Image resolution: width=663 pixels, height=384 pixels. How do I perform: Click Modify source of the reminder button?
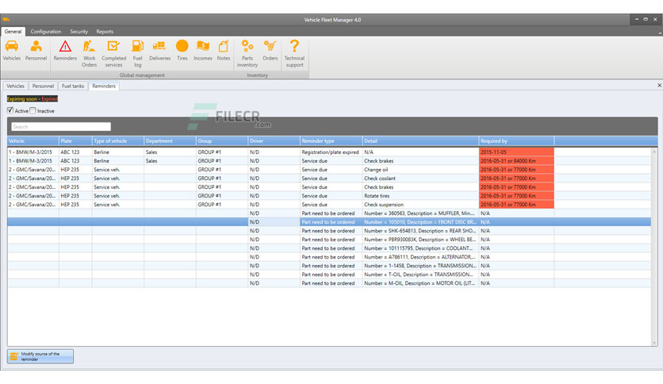(40, 356)
